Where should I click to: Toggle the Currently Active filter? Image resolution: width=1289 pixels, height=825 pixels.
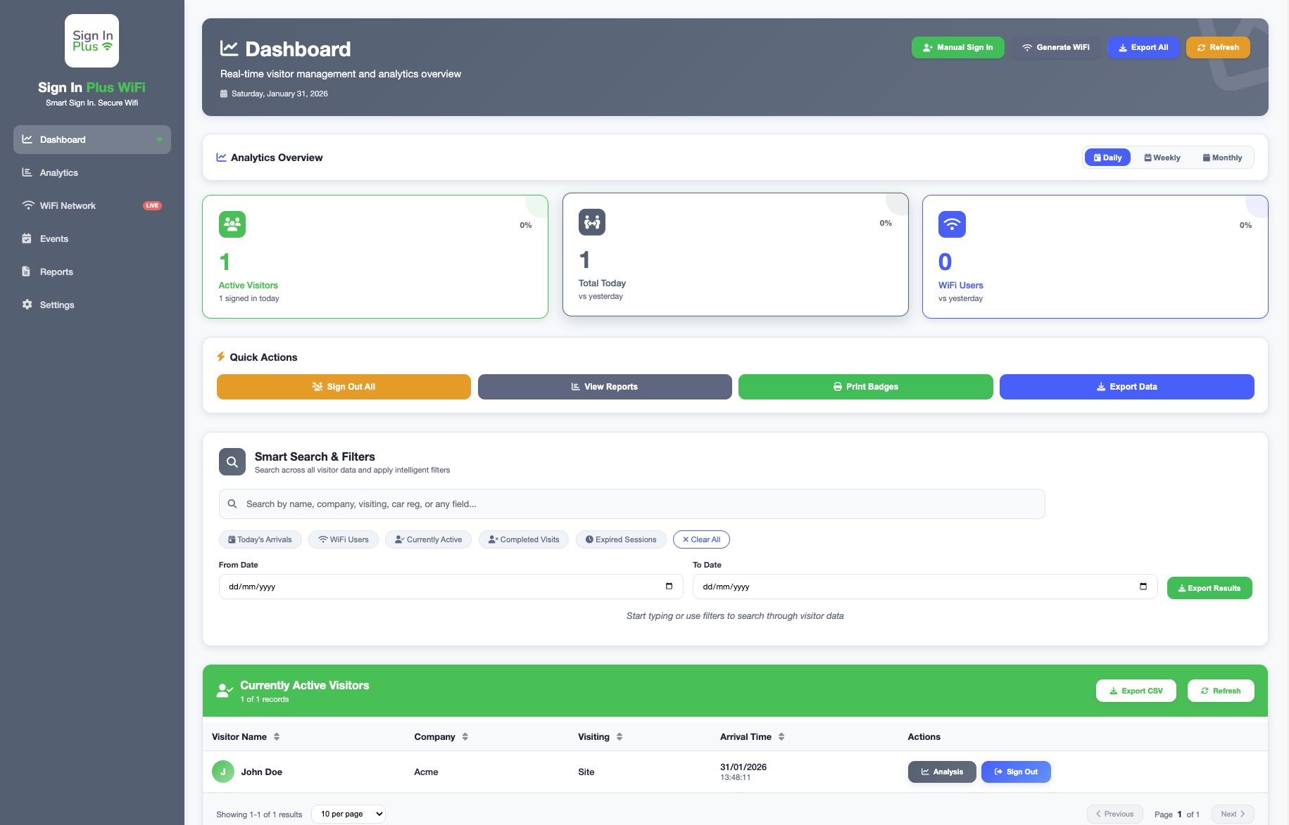pos(428,539)
